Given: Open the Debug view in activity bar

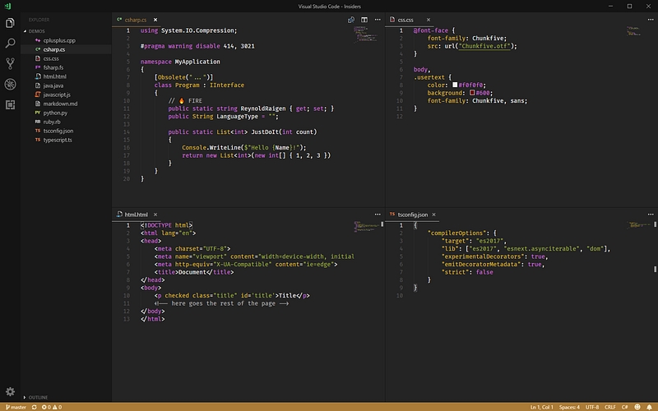Looking at the screenshot, I should [x=10, y=84].
